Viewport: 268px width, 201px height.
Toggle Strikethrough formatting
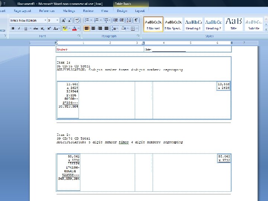click(x=36, y=28)
